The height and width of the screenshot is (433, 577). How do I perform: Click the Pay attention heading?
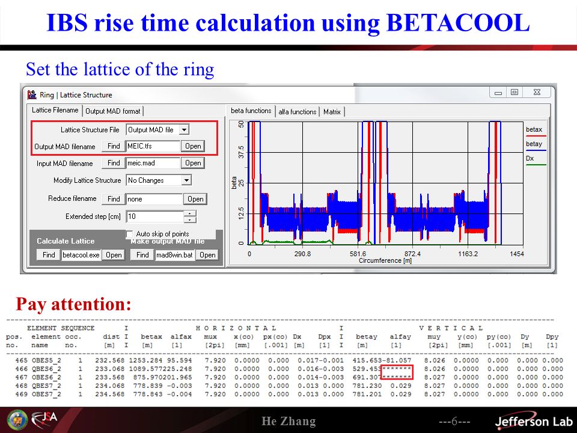coord(73,304)
